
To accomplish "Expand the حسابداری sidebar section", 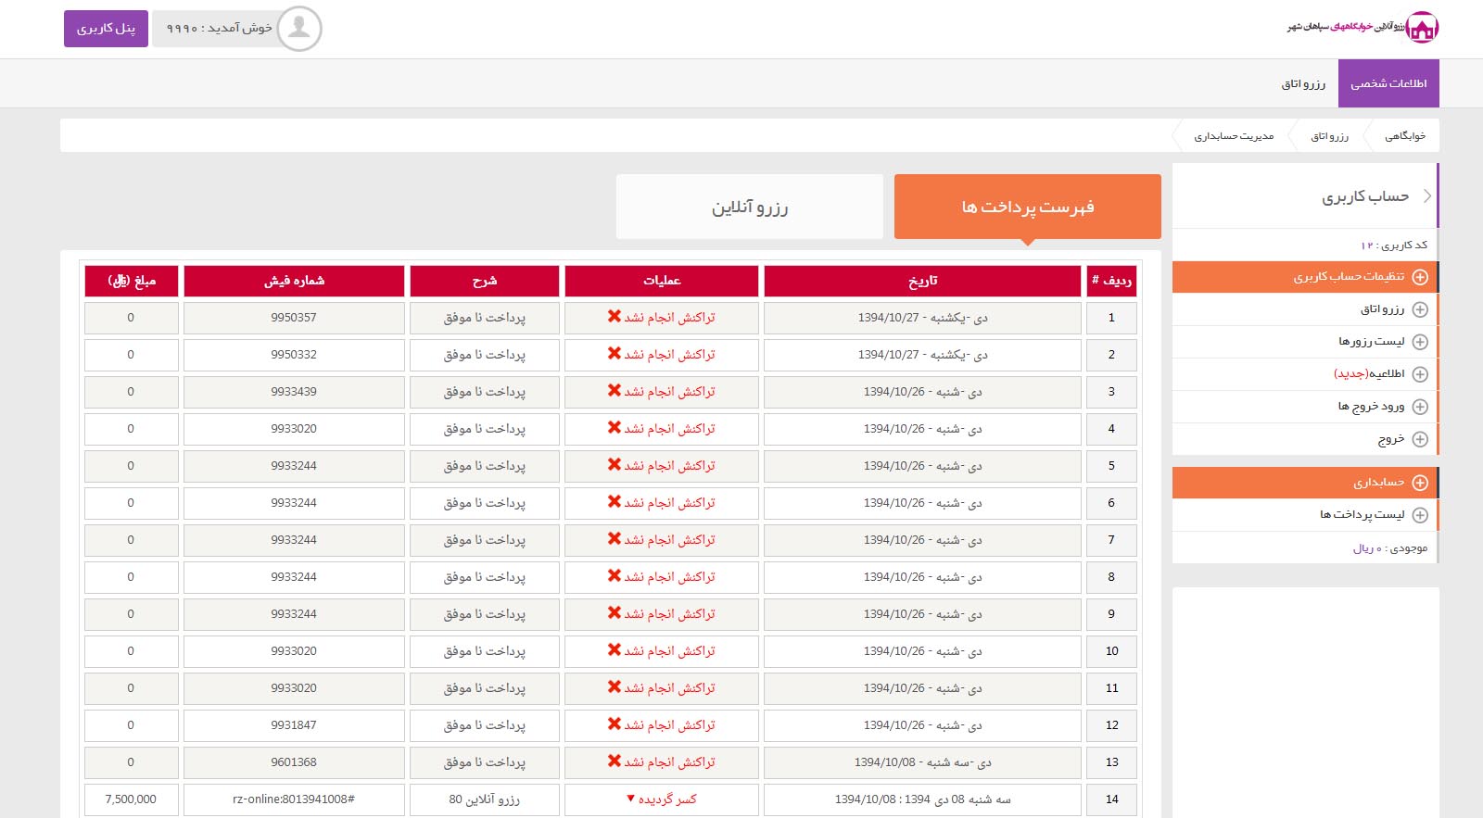I will 1420,483.
